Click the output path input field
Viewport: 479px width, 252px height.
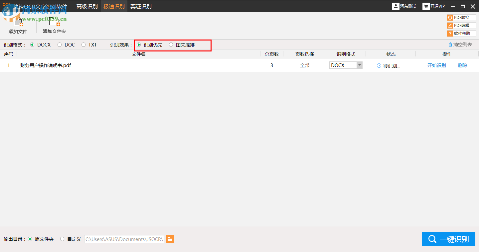click(x=124, y=239)
